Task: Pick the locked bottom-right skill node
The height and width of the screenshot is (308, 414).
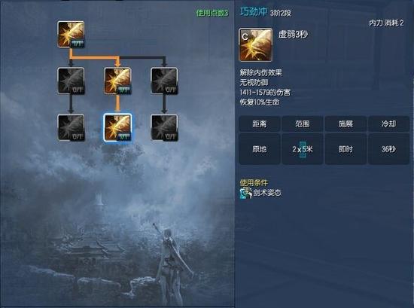Action: tap(164, 127)
